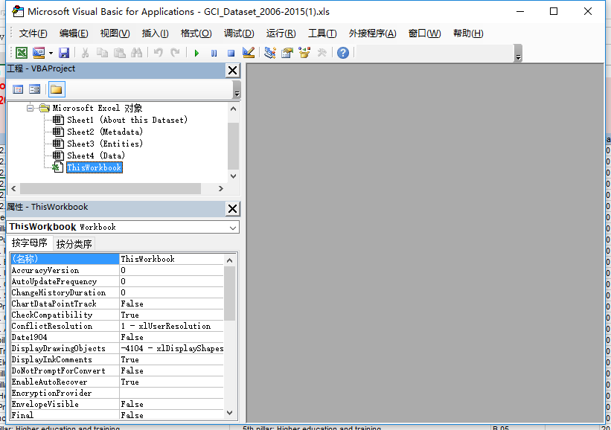The image size is (611, 430).
Task: Open the Project Explorer toolbar icon
Action: coord(269,53)
